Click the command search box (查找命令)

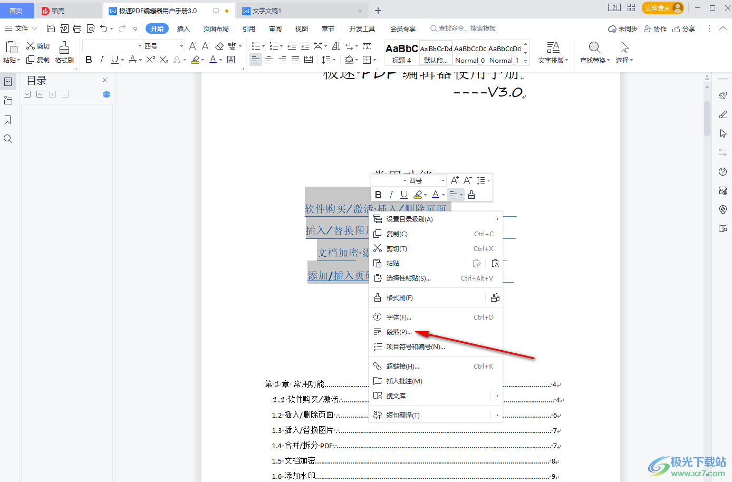click(463, 28)
